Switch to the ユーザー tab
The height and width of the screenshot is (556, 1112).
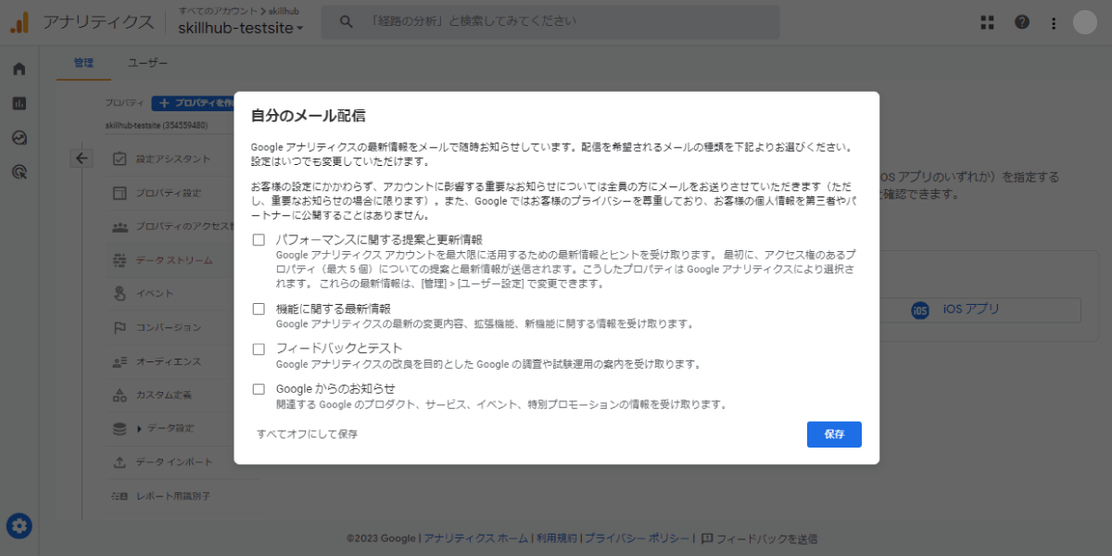[x=148, y=63]
